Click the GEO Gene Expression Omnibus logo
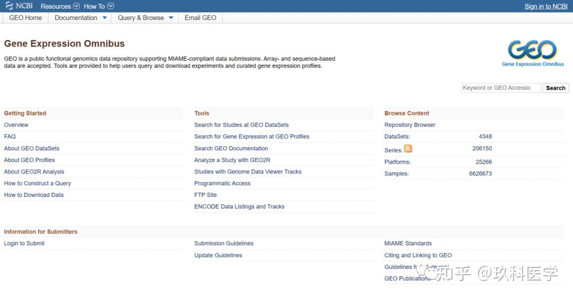Screen dimensions: 573x297 (x=532, y=53)
